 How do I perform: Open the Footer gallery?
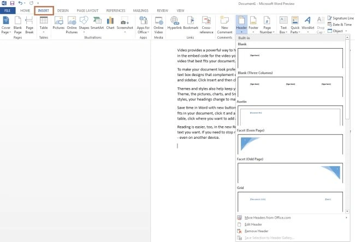point(253,25)
